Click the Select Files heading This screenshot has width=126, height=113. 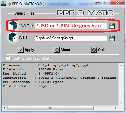coord(24,13)
